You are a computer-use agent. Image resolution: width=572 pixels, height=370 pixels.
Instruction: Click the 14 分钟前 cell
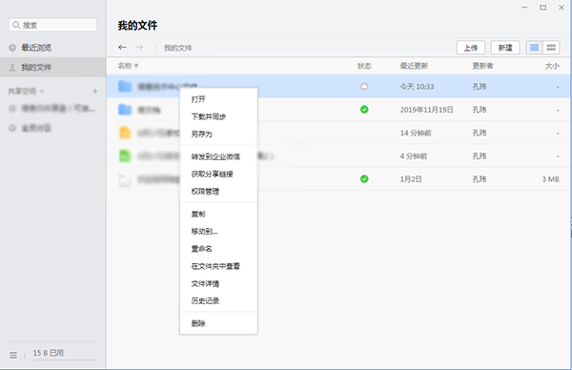pyautogui.click(x=416, y=134)
